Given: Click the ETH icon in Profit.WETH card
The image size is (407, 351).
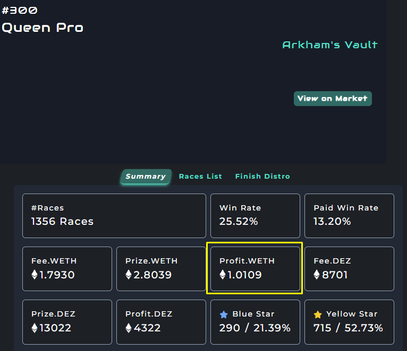Looking at the screenshot, I should coord(223,275).
